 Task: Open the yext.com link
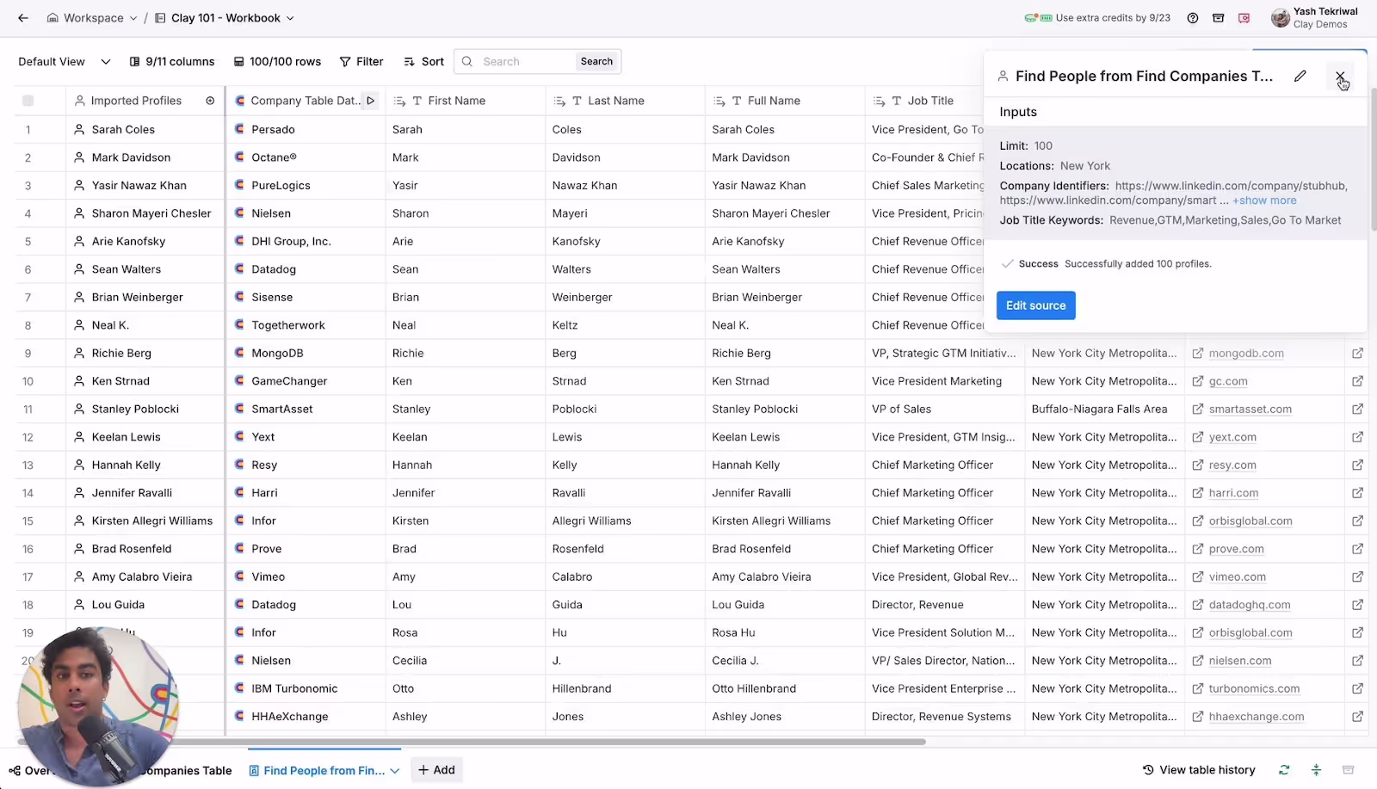[1232, 437]
